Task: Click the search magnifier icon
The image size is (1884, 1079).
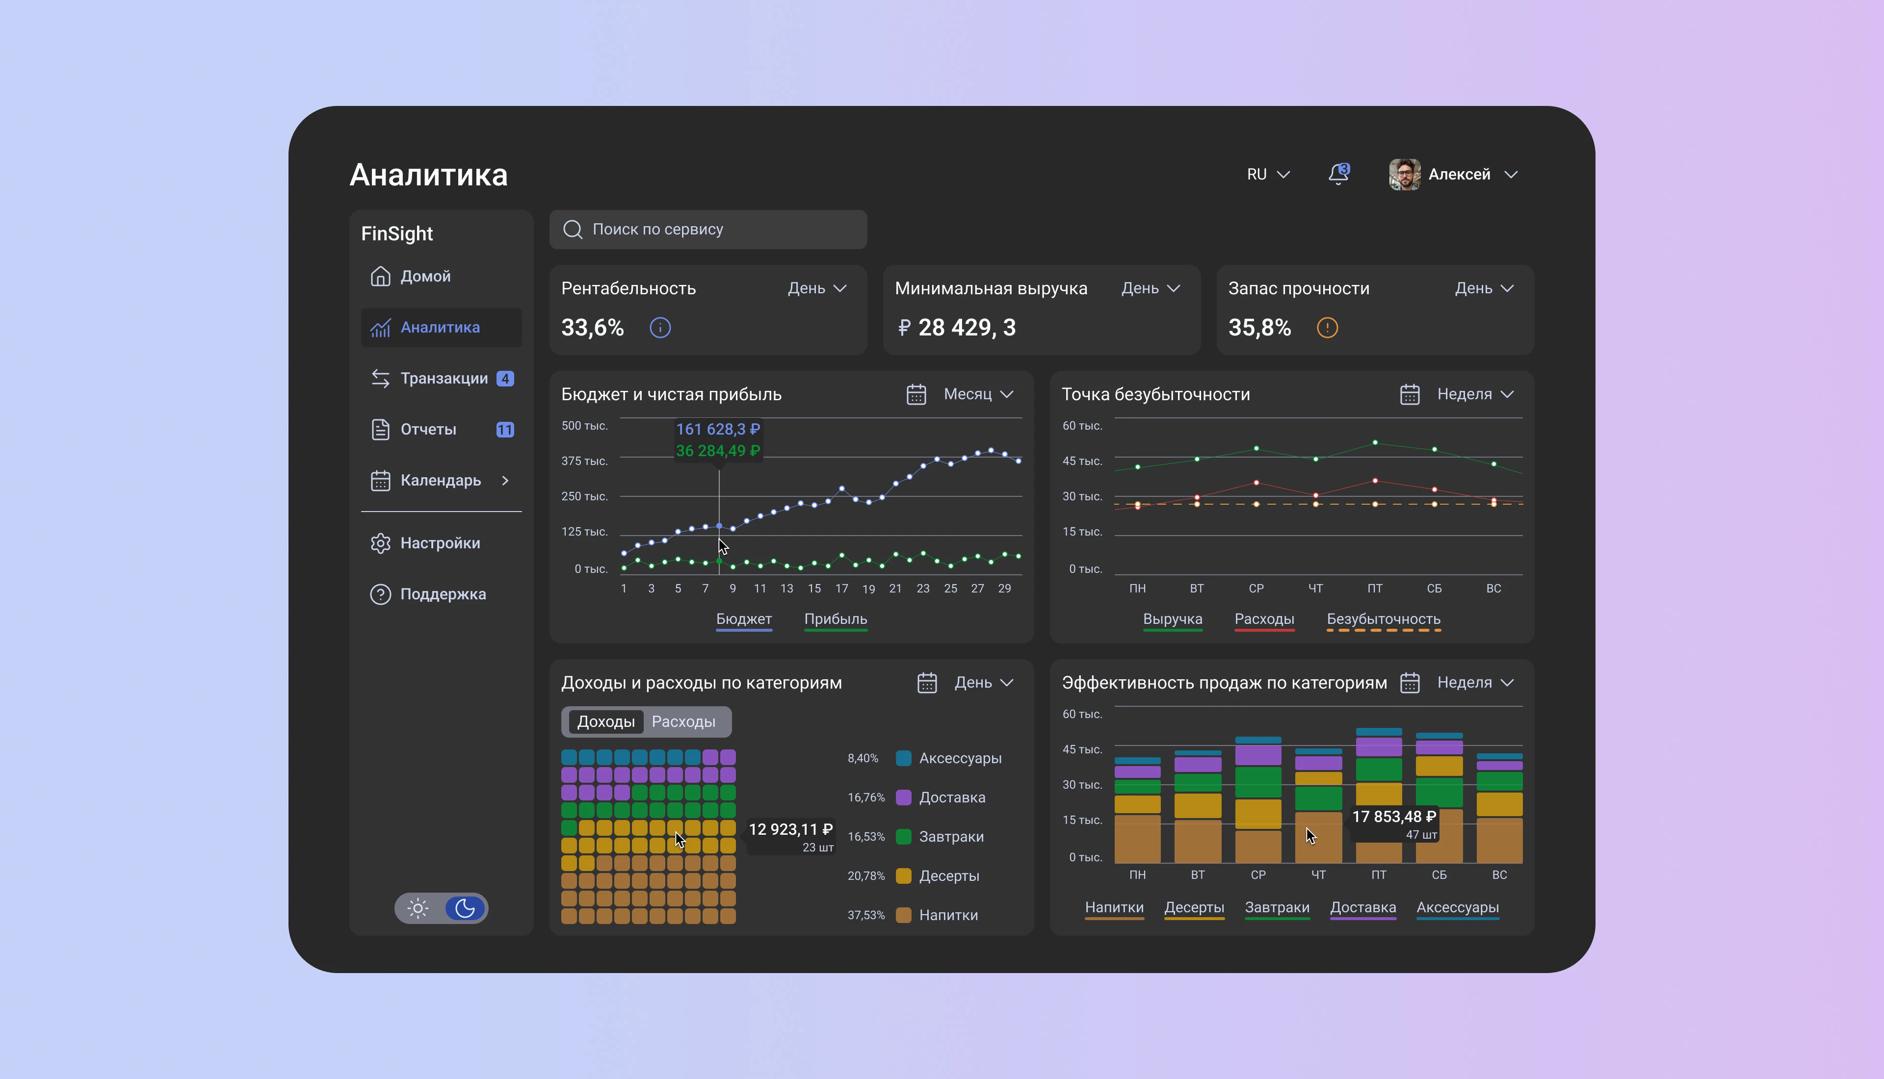Action: point(573,230)
